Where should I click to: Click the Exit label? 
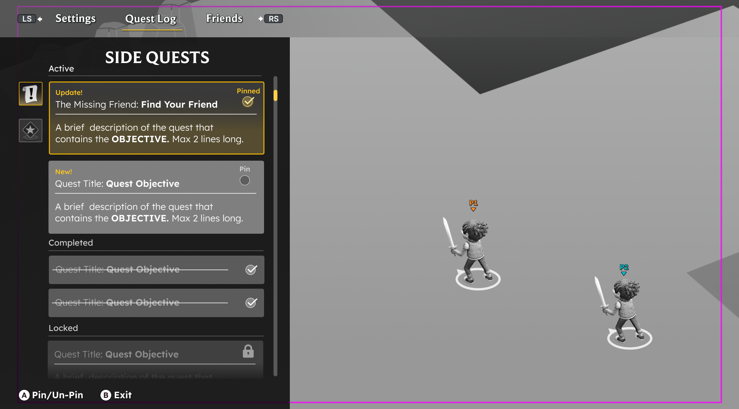pyautogui.click(x=123, y=395)
